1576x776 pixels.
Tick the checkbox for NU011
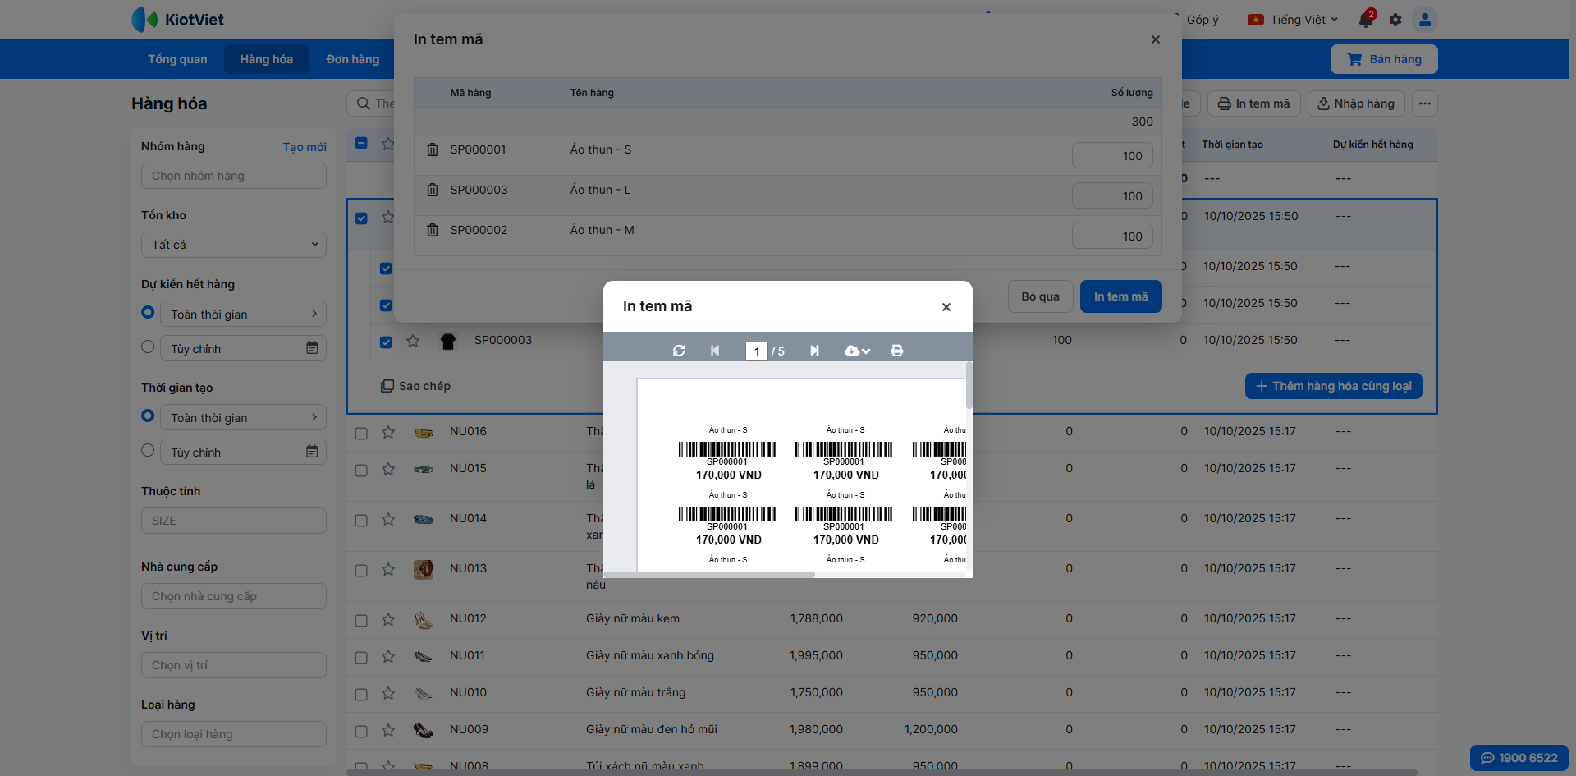[361, 657]
